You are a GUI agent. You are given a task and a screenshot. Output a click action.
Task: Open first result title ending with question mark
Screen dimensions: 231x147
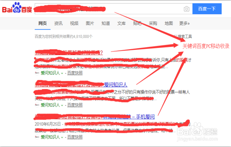pos(69,52)
